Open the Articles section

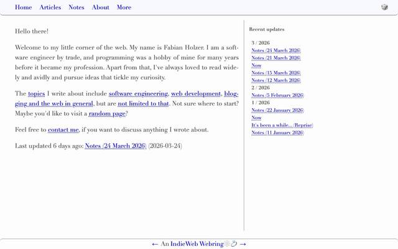[x=50, y=7]
